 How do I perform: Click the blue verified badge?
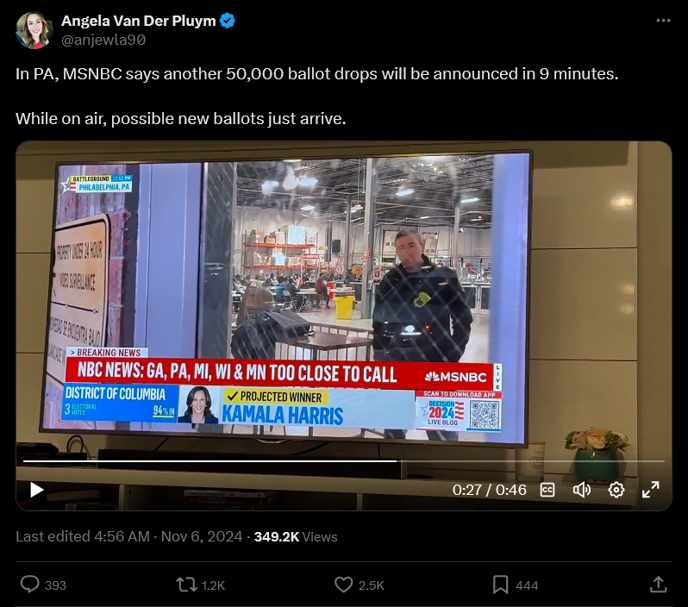[x=228, y=21]
